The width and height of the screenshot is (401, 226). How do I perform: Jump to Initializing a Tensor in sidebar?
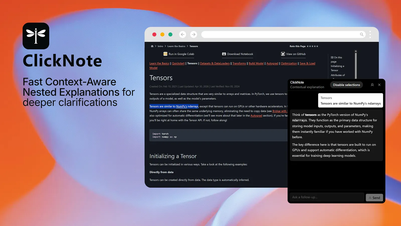tap(337, 68)
